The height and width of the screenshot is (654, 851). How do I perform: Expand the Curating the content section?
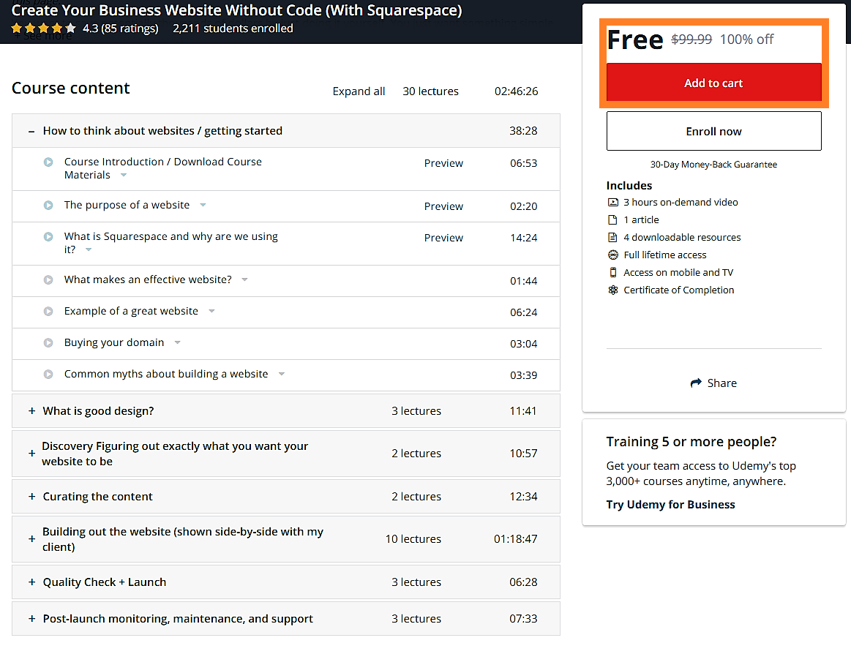point(31,497)
